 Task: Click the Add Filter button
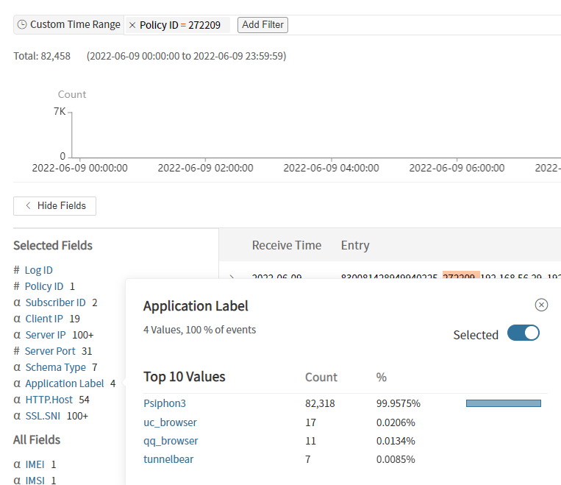click(x=262, y=25)
